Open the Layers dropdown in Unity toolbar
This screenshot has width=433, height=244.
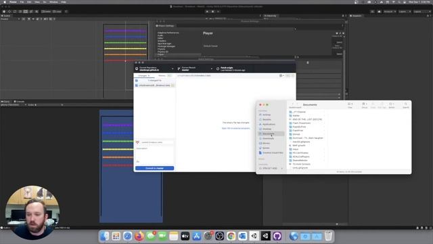point(405,12)
